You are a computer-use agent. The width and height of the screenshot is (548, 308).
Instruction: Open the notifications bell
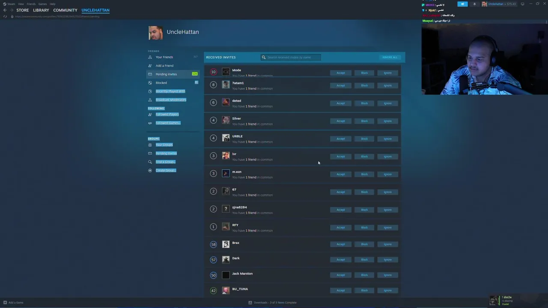[474, 4]
